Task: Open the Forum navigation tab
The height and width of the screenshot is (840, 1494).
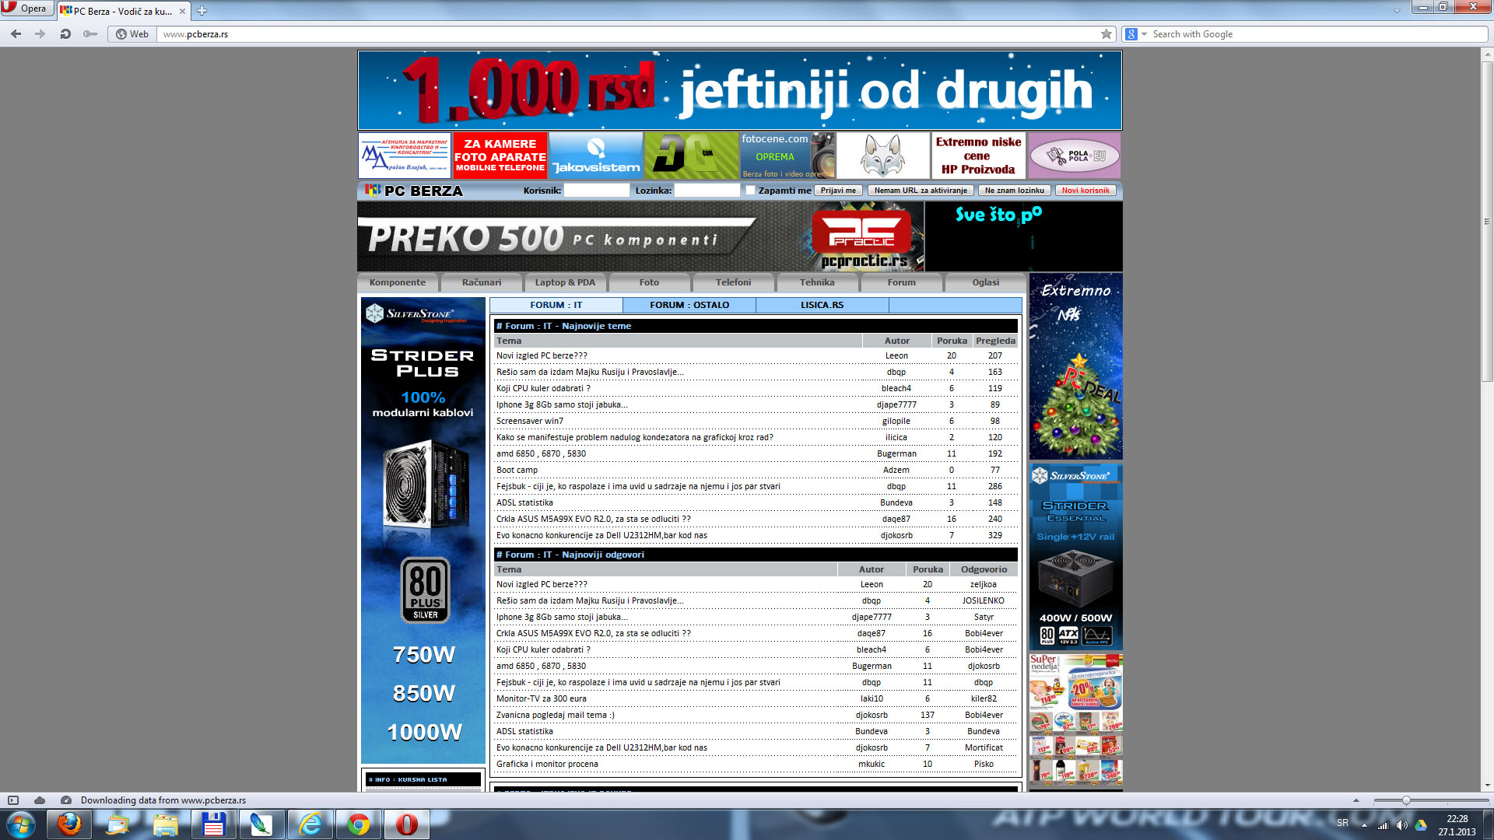Action: [901, 282]
